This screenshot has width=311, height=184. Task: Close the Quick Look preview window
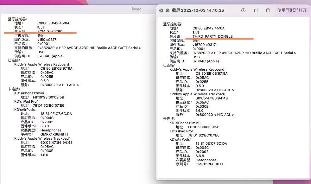coord(161,10)
